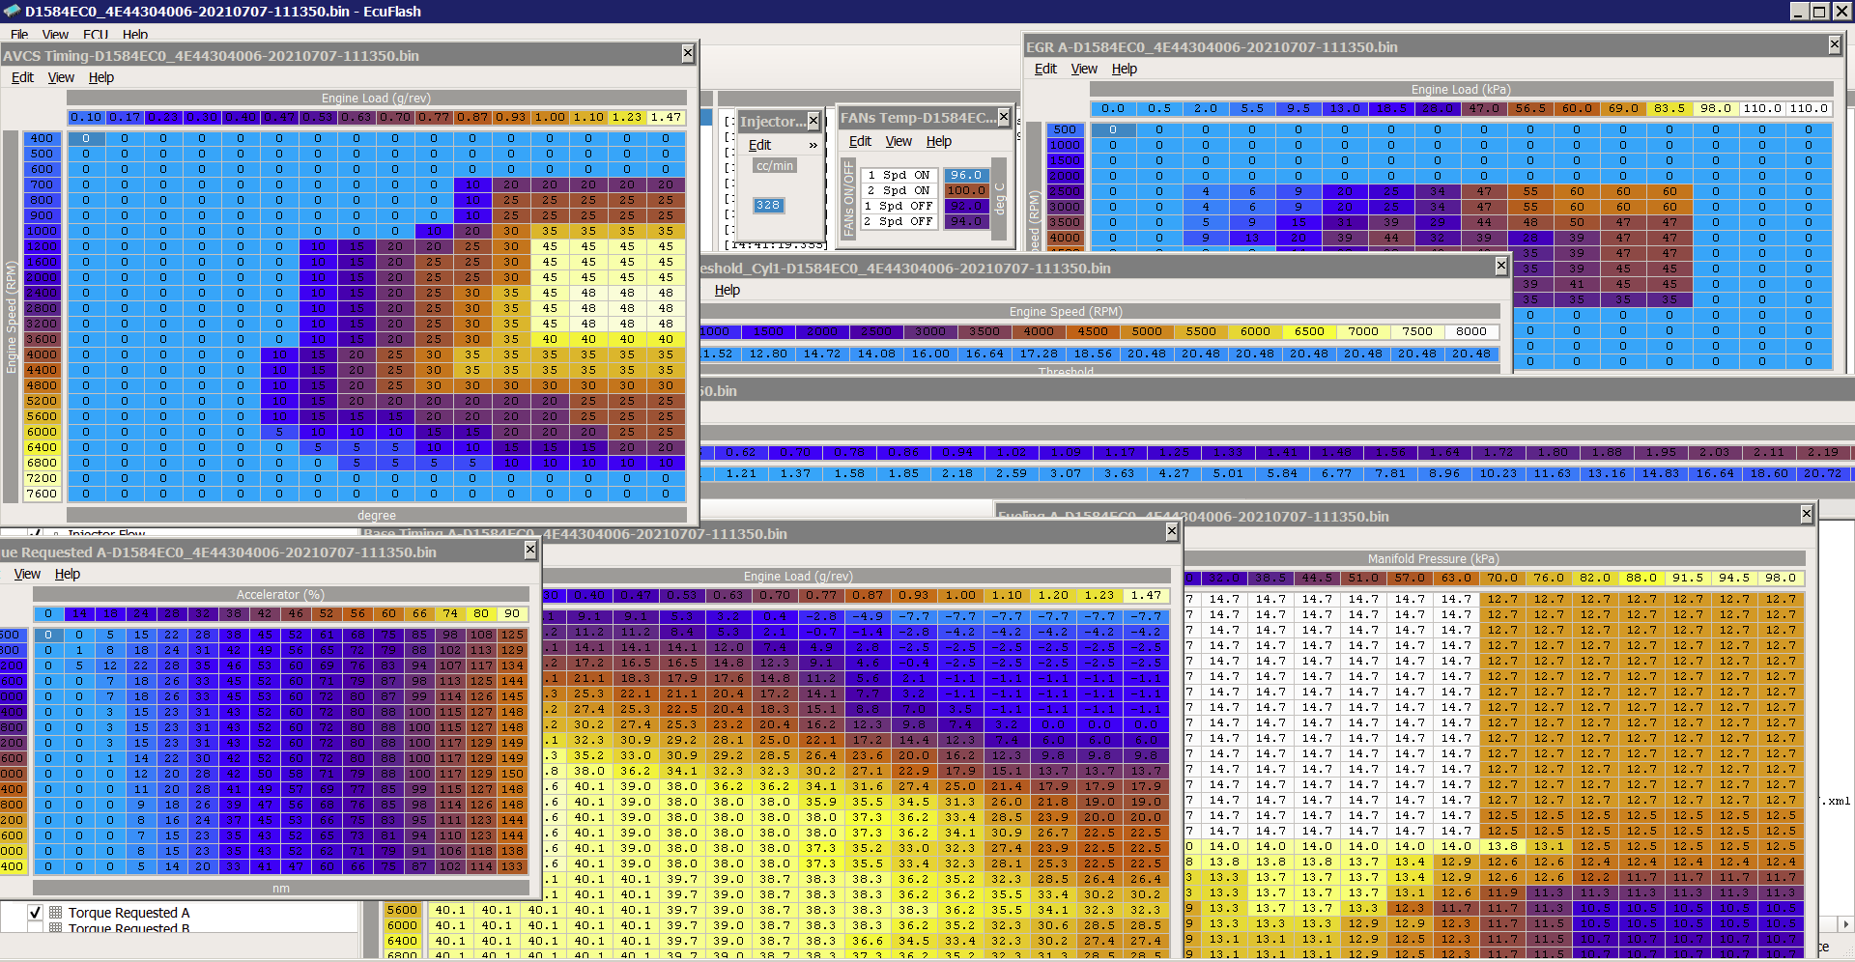Click the EcuFlash app icon in title bar
This screenshot has height=962, width=1855.
(x=12, y=12)
